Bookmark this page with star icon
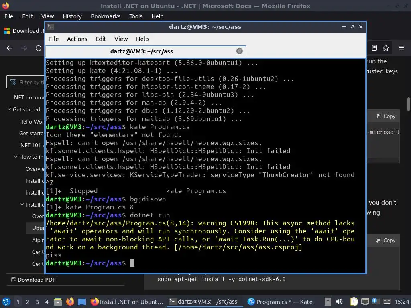This screenshot has width=411, height=308. coord(386,48)
